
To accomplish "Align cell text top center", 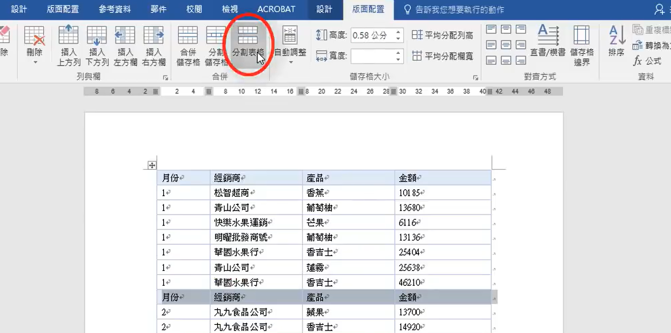I will (x=506, y=30).
